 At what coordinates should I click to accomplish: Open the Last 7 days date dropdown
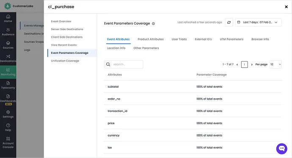(x=258, y=22)
